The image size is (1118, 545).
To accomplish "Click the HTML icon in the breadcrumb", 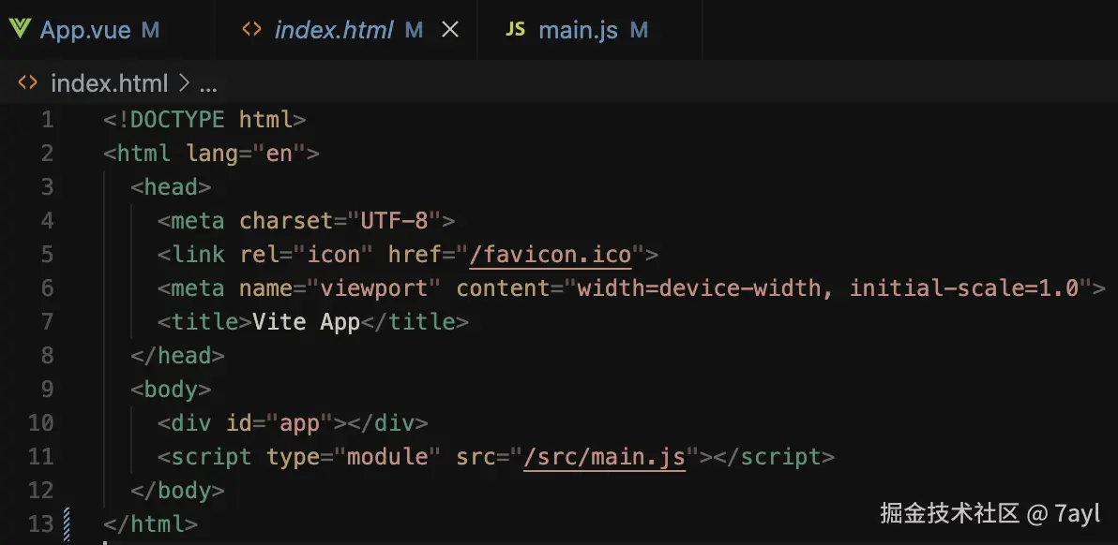I will (x=28, y=83).
